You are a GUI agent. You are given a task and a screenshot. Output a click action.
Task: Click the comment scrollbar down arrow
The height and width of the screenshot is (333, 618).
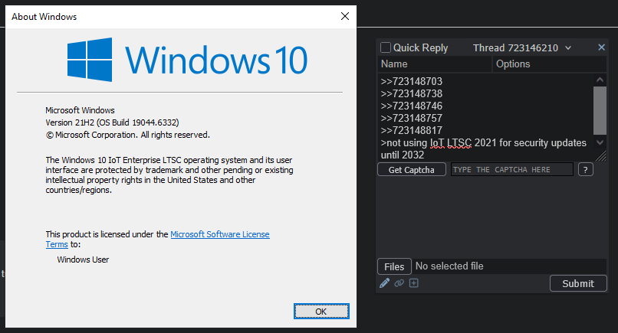600,142
